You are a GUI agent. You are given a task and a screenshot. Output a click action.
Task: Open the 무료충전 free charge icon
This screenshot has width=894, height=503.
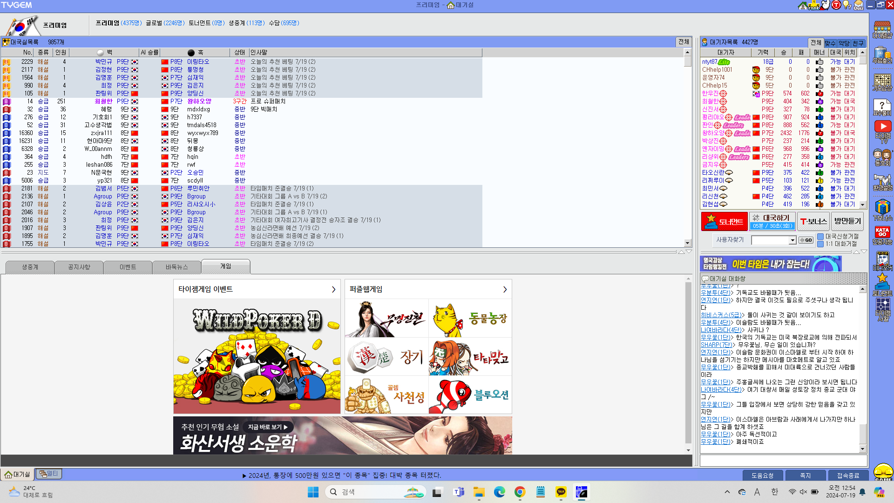(x=882, y=55)
